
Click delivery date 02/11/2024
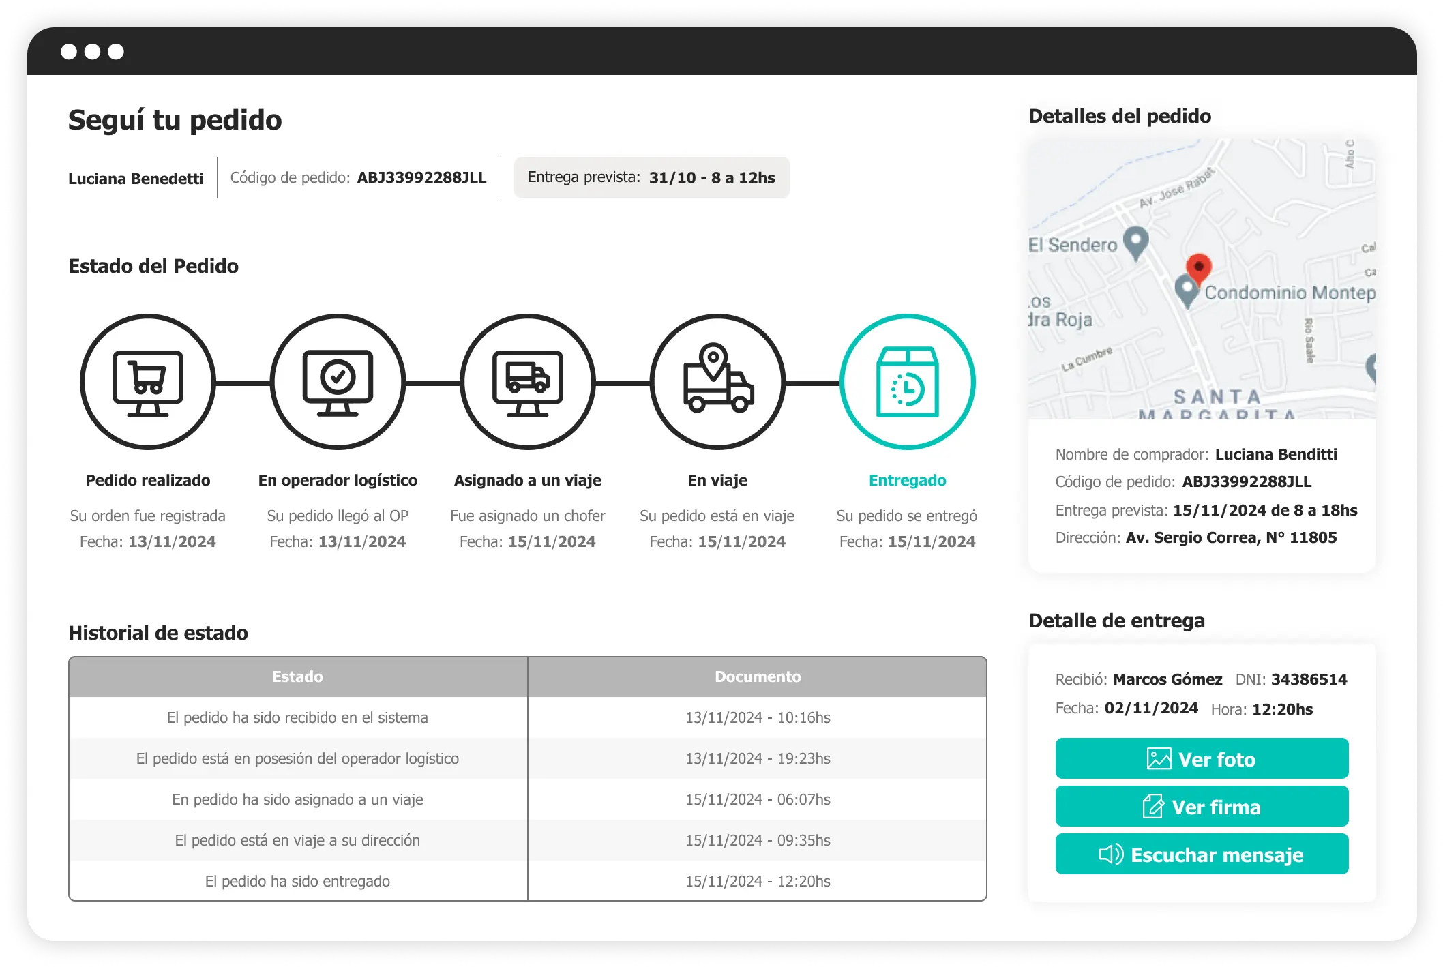tap(1151, 708)
